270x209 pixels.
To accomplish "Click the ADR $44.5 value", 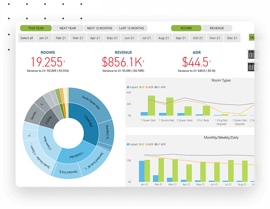I will coord(195,62).
